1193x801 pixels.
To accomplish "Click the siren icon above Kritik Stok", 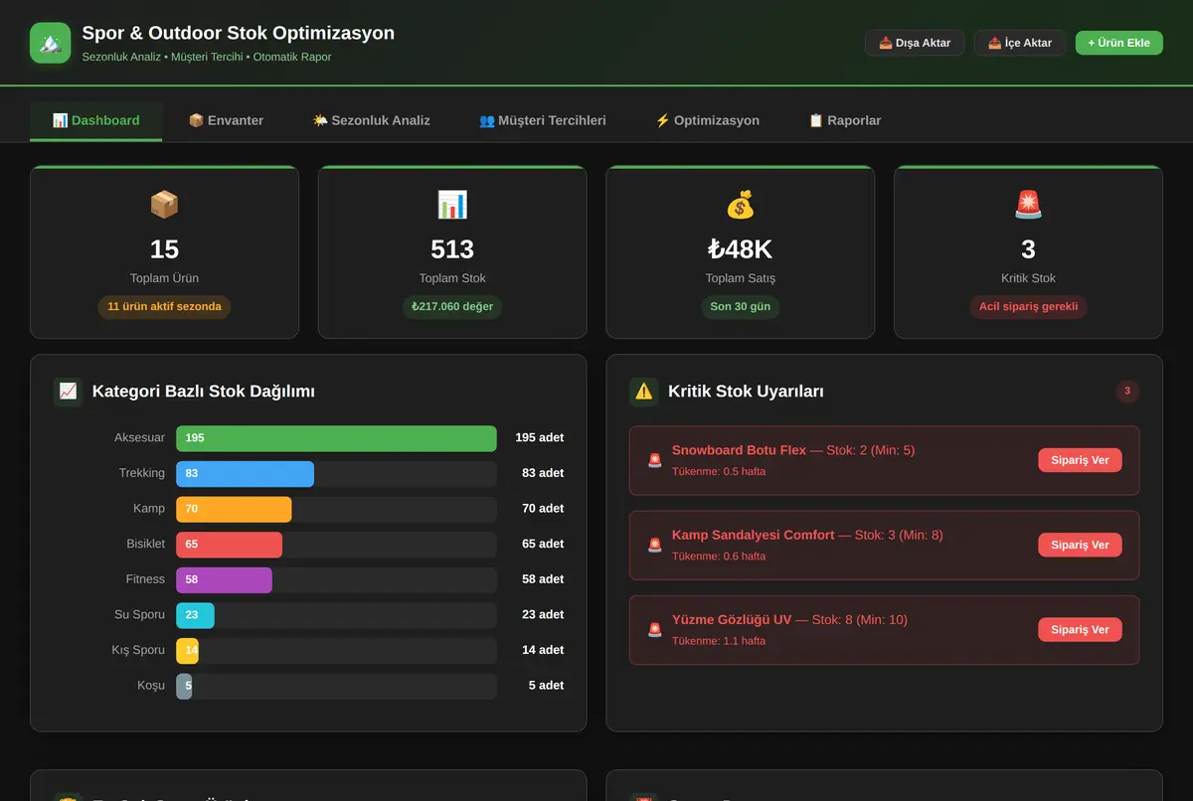I will (x=1028, y=205).
